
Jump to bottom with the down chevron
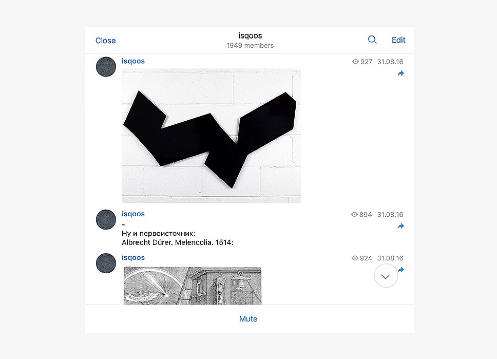click(x=386, y=276)
